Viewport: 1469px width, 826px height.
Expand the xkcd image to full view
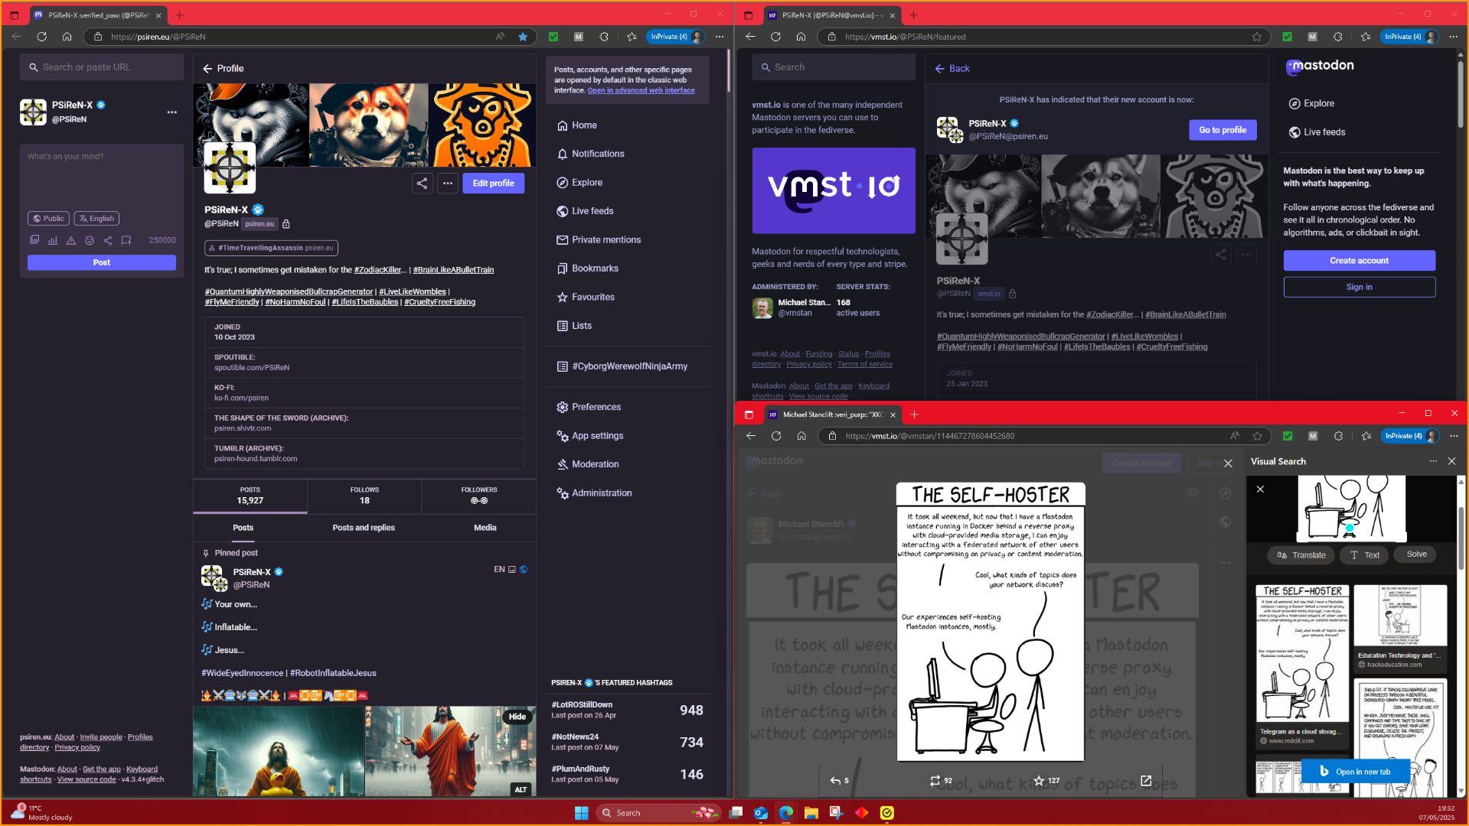(1146, 781)
